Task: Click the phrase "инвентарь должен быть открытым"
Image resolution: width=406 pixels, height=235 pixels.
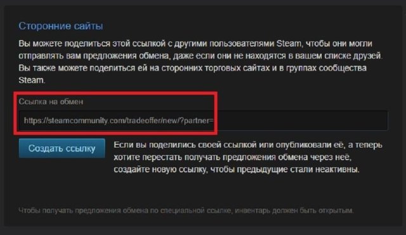Action: (294, 210)
